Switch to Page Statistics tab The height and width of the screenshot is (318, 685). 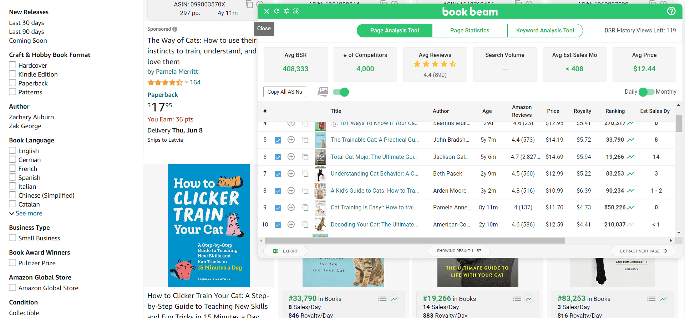click(470, 31)
